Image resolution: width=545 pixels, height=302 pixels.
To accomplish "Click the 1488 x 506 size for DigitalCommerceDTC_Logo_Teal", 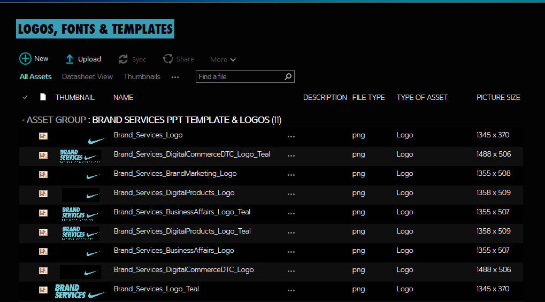I will click(494, 154).
